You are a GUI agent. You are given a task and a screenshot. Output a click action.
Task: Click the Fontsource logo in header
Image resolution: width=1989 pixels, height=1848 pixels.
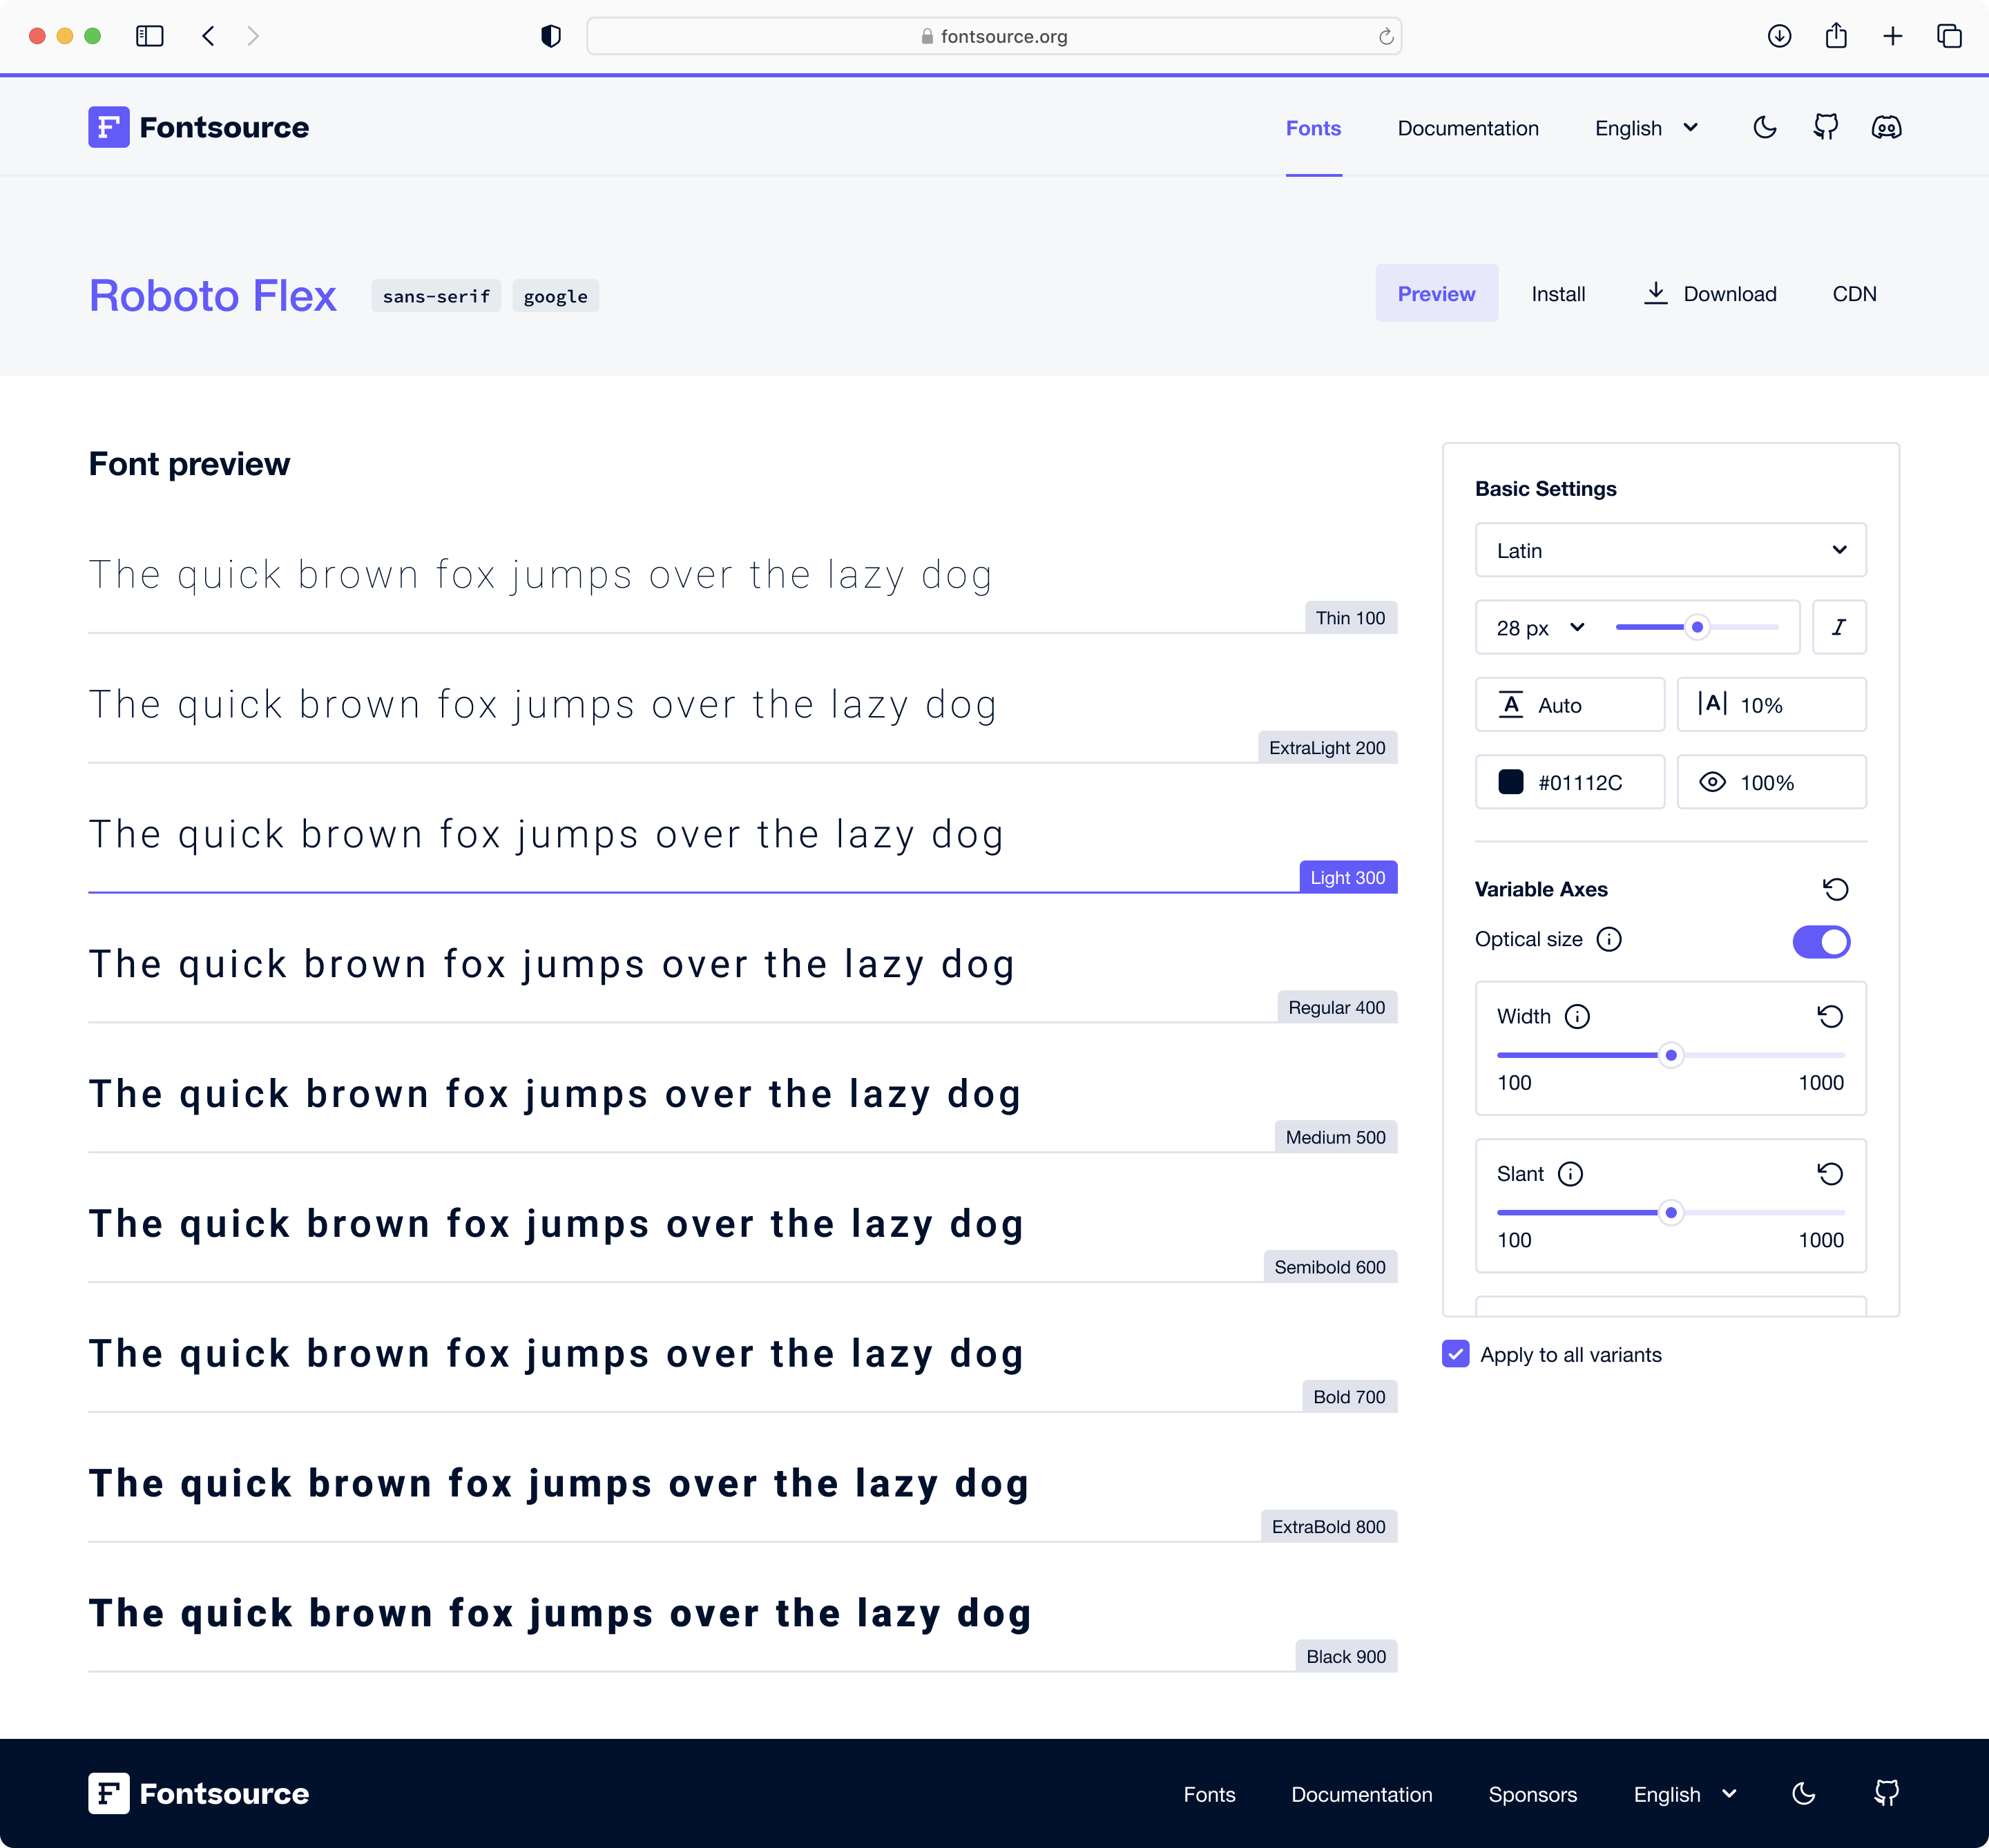(x=198, y=127)
